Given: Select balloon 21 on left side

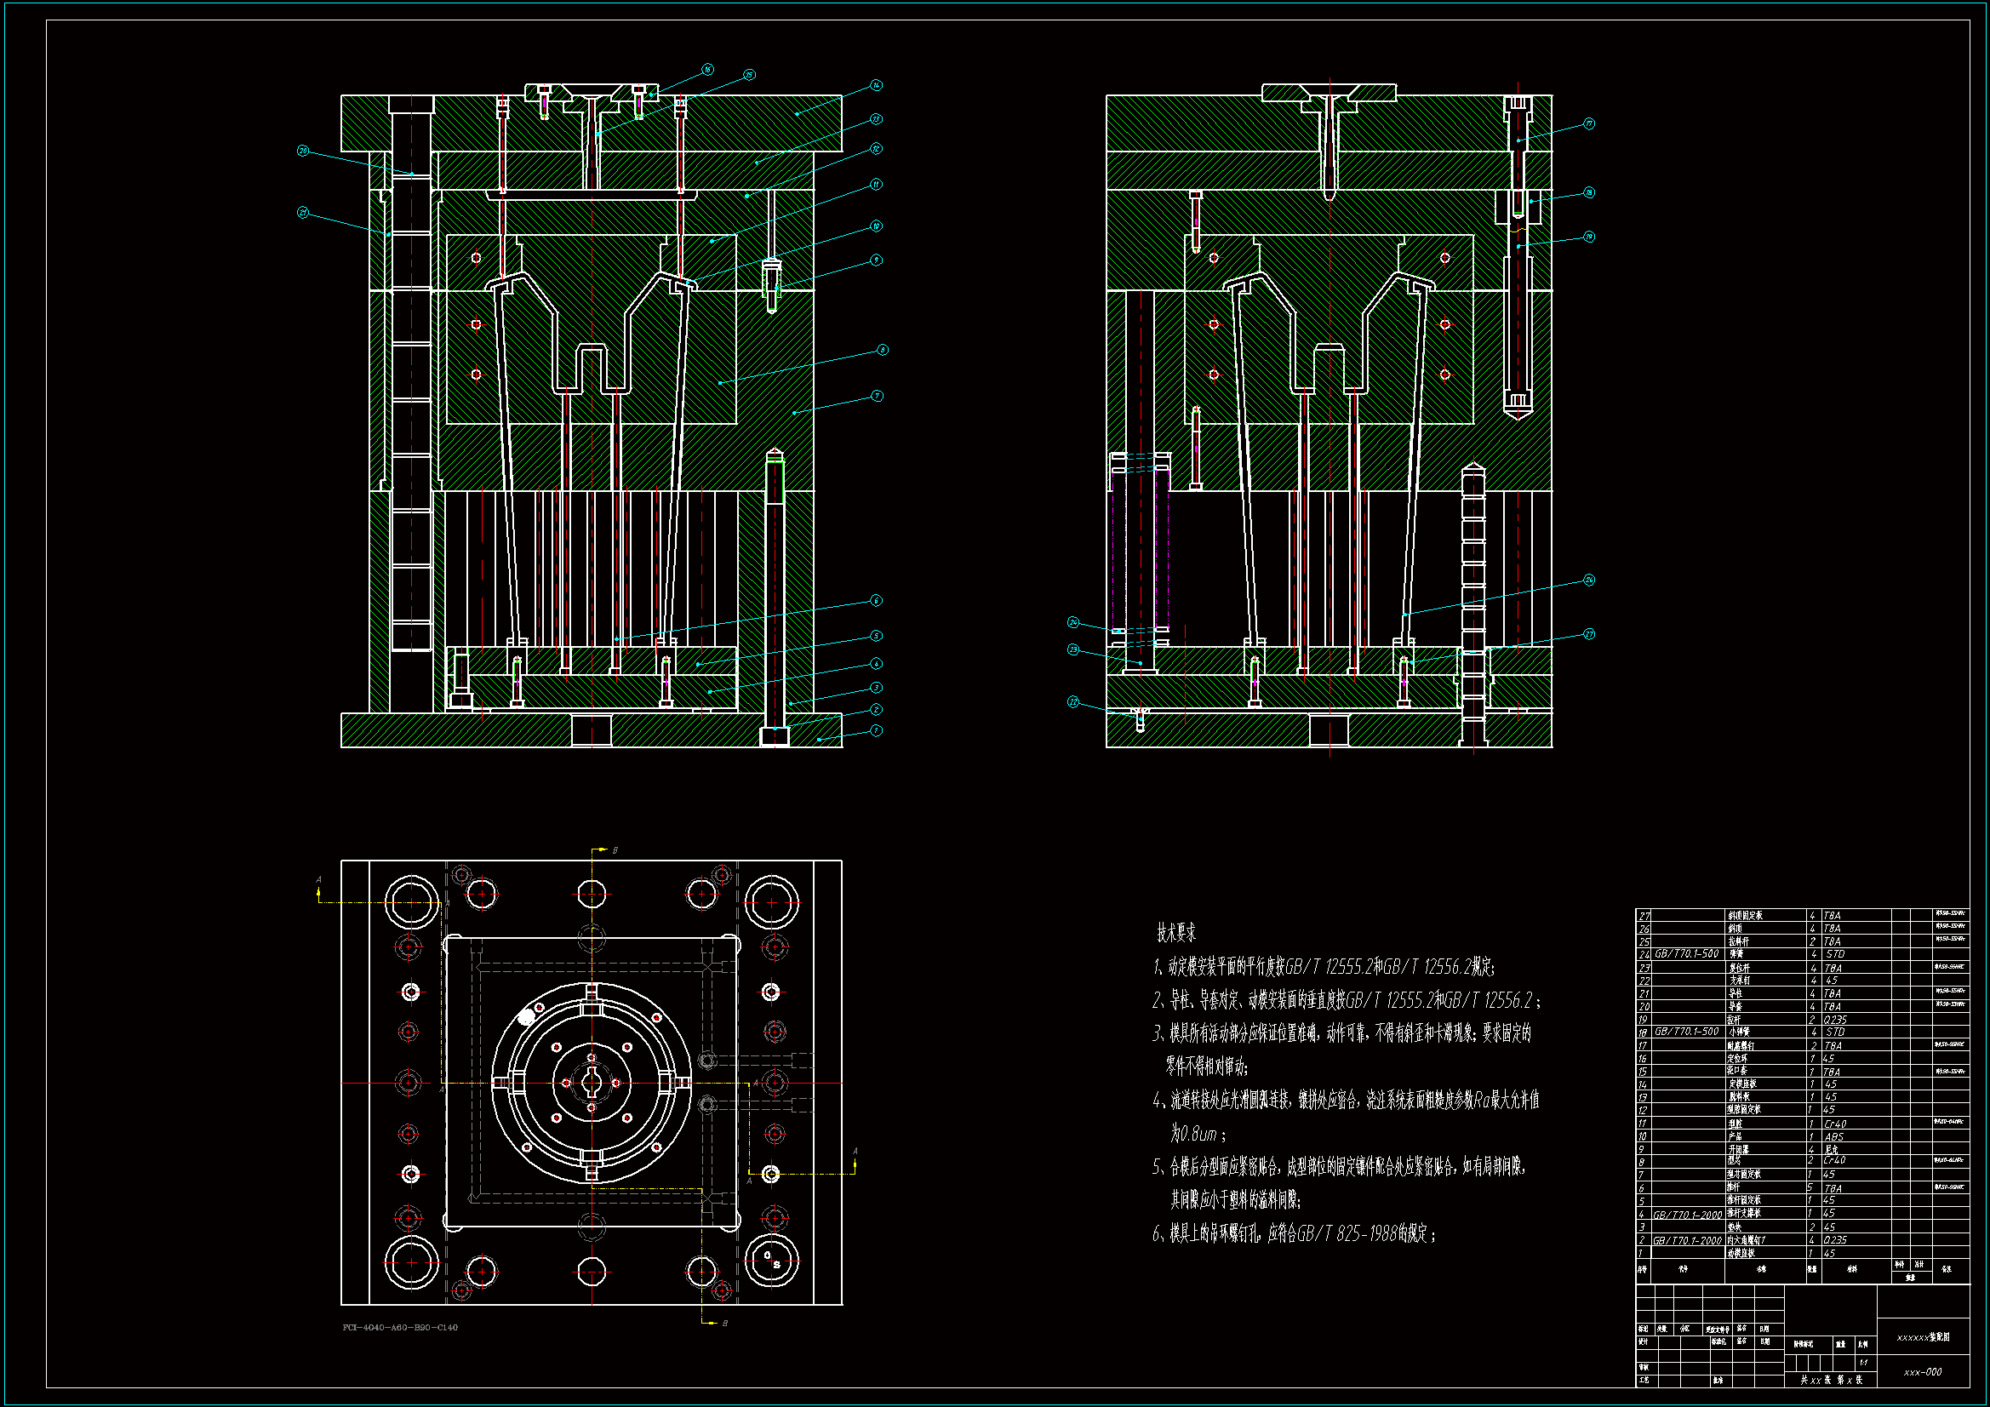Looking at the screenshot, I should 302,213.
